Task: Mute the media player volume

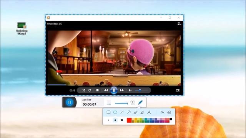Action: pos(130,90)
